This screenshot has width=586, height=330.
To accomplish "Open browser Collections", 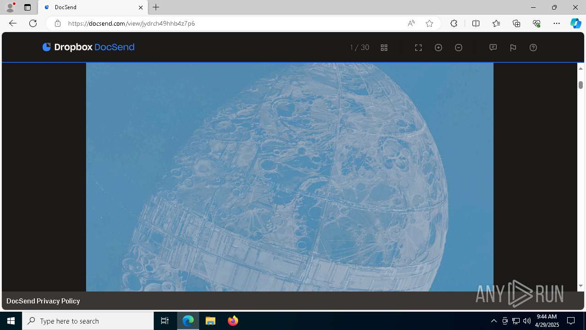I will tap(516, 23).
